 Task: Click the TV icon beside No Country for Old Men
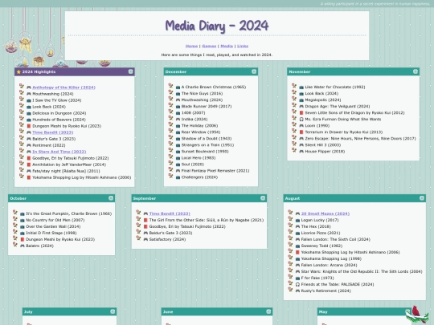pos(23,220)
